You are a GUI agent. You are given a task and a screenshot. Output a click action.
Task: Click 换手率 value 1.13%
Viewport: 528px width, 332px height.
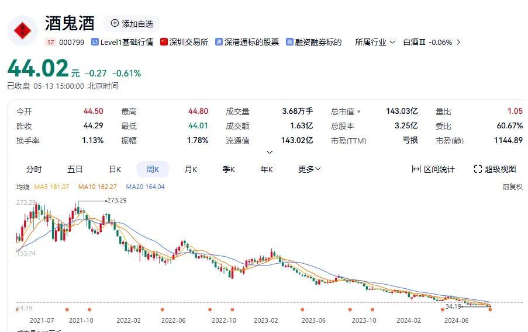click(x=92, y=140)
